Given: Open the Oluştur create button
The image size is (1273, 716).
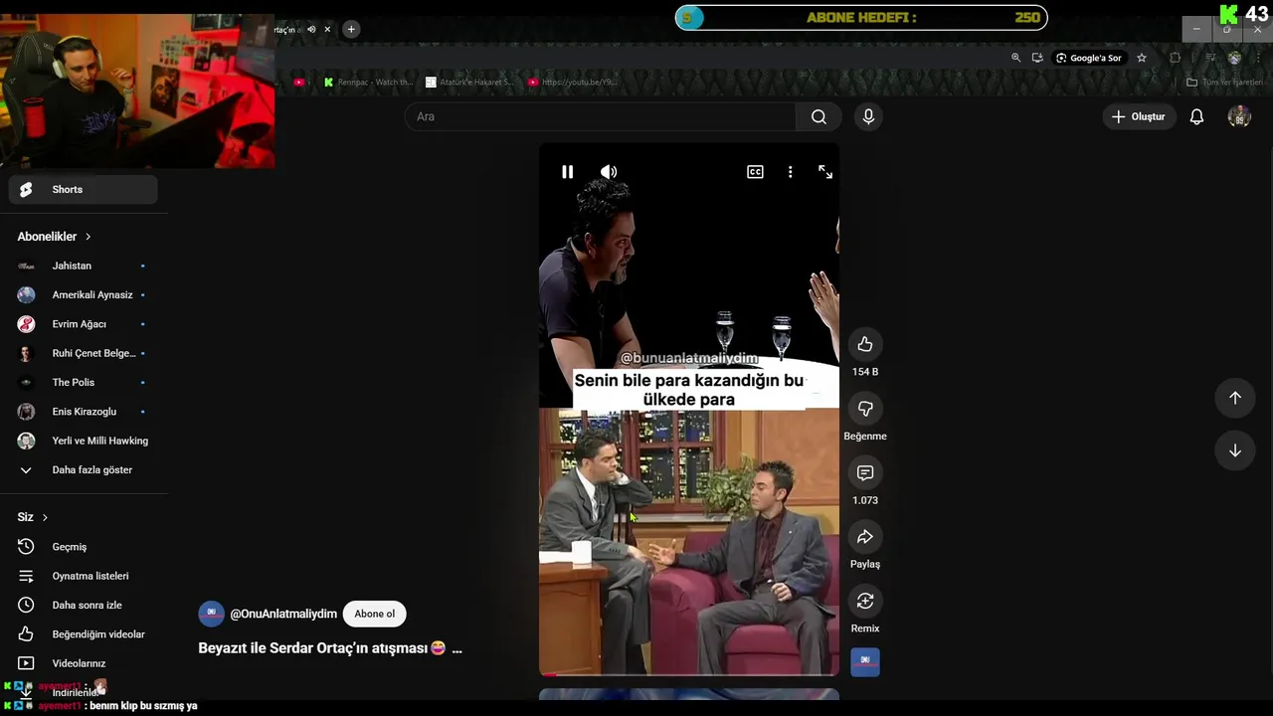Looking at the screenshot, I should click(x=1138, y=116).
